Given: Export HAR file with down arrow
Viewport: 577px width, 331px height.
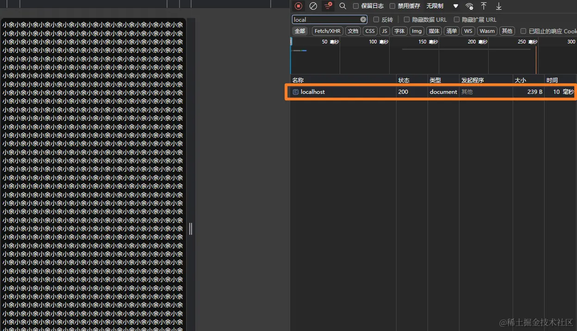Looking at the screenshot, I should (x=499, y=6).
